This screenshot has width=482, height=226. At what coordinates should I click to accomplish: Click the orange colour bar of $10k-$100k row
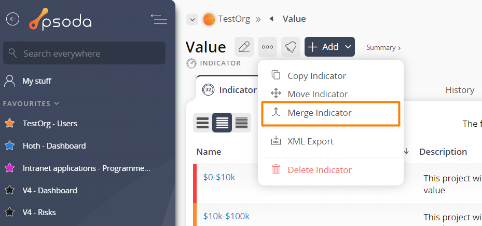pyautogui.click(x=195, y=215)
